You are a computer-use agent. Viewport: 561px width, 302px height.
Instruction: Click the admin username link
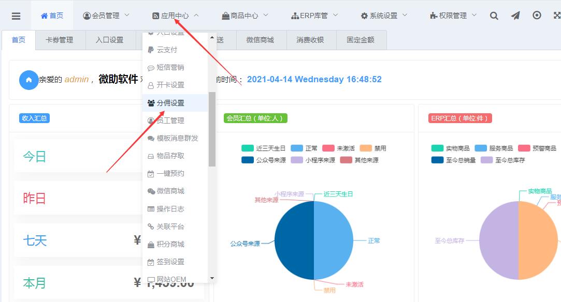[x=77, y=79]
